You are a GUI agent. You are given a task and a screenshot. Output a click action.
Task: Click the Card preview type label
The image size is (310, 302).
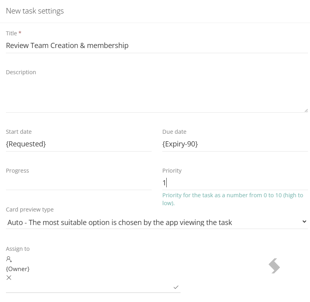30,210
